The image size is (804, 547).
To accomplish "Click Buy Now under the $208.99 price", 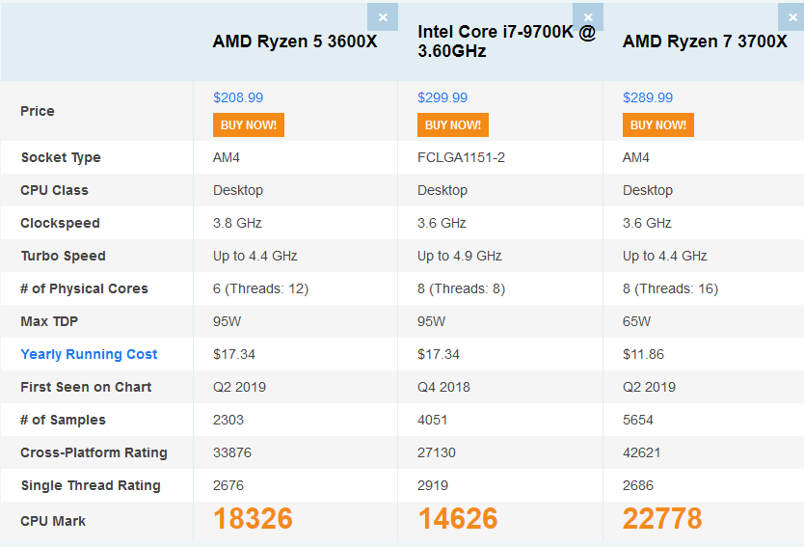I will pos(249,125).
